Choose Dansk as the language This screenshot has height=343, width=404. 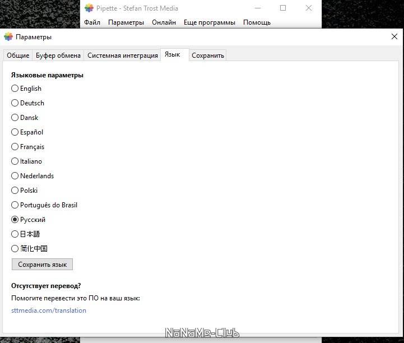pyautogui.click(x=25, y=118)
